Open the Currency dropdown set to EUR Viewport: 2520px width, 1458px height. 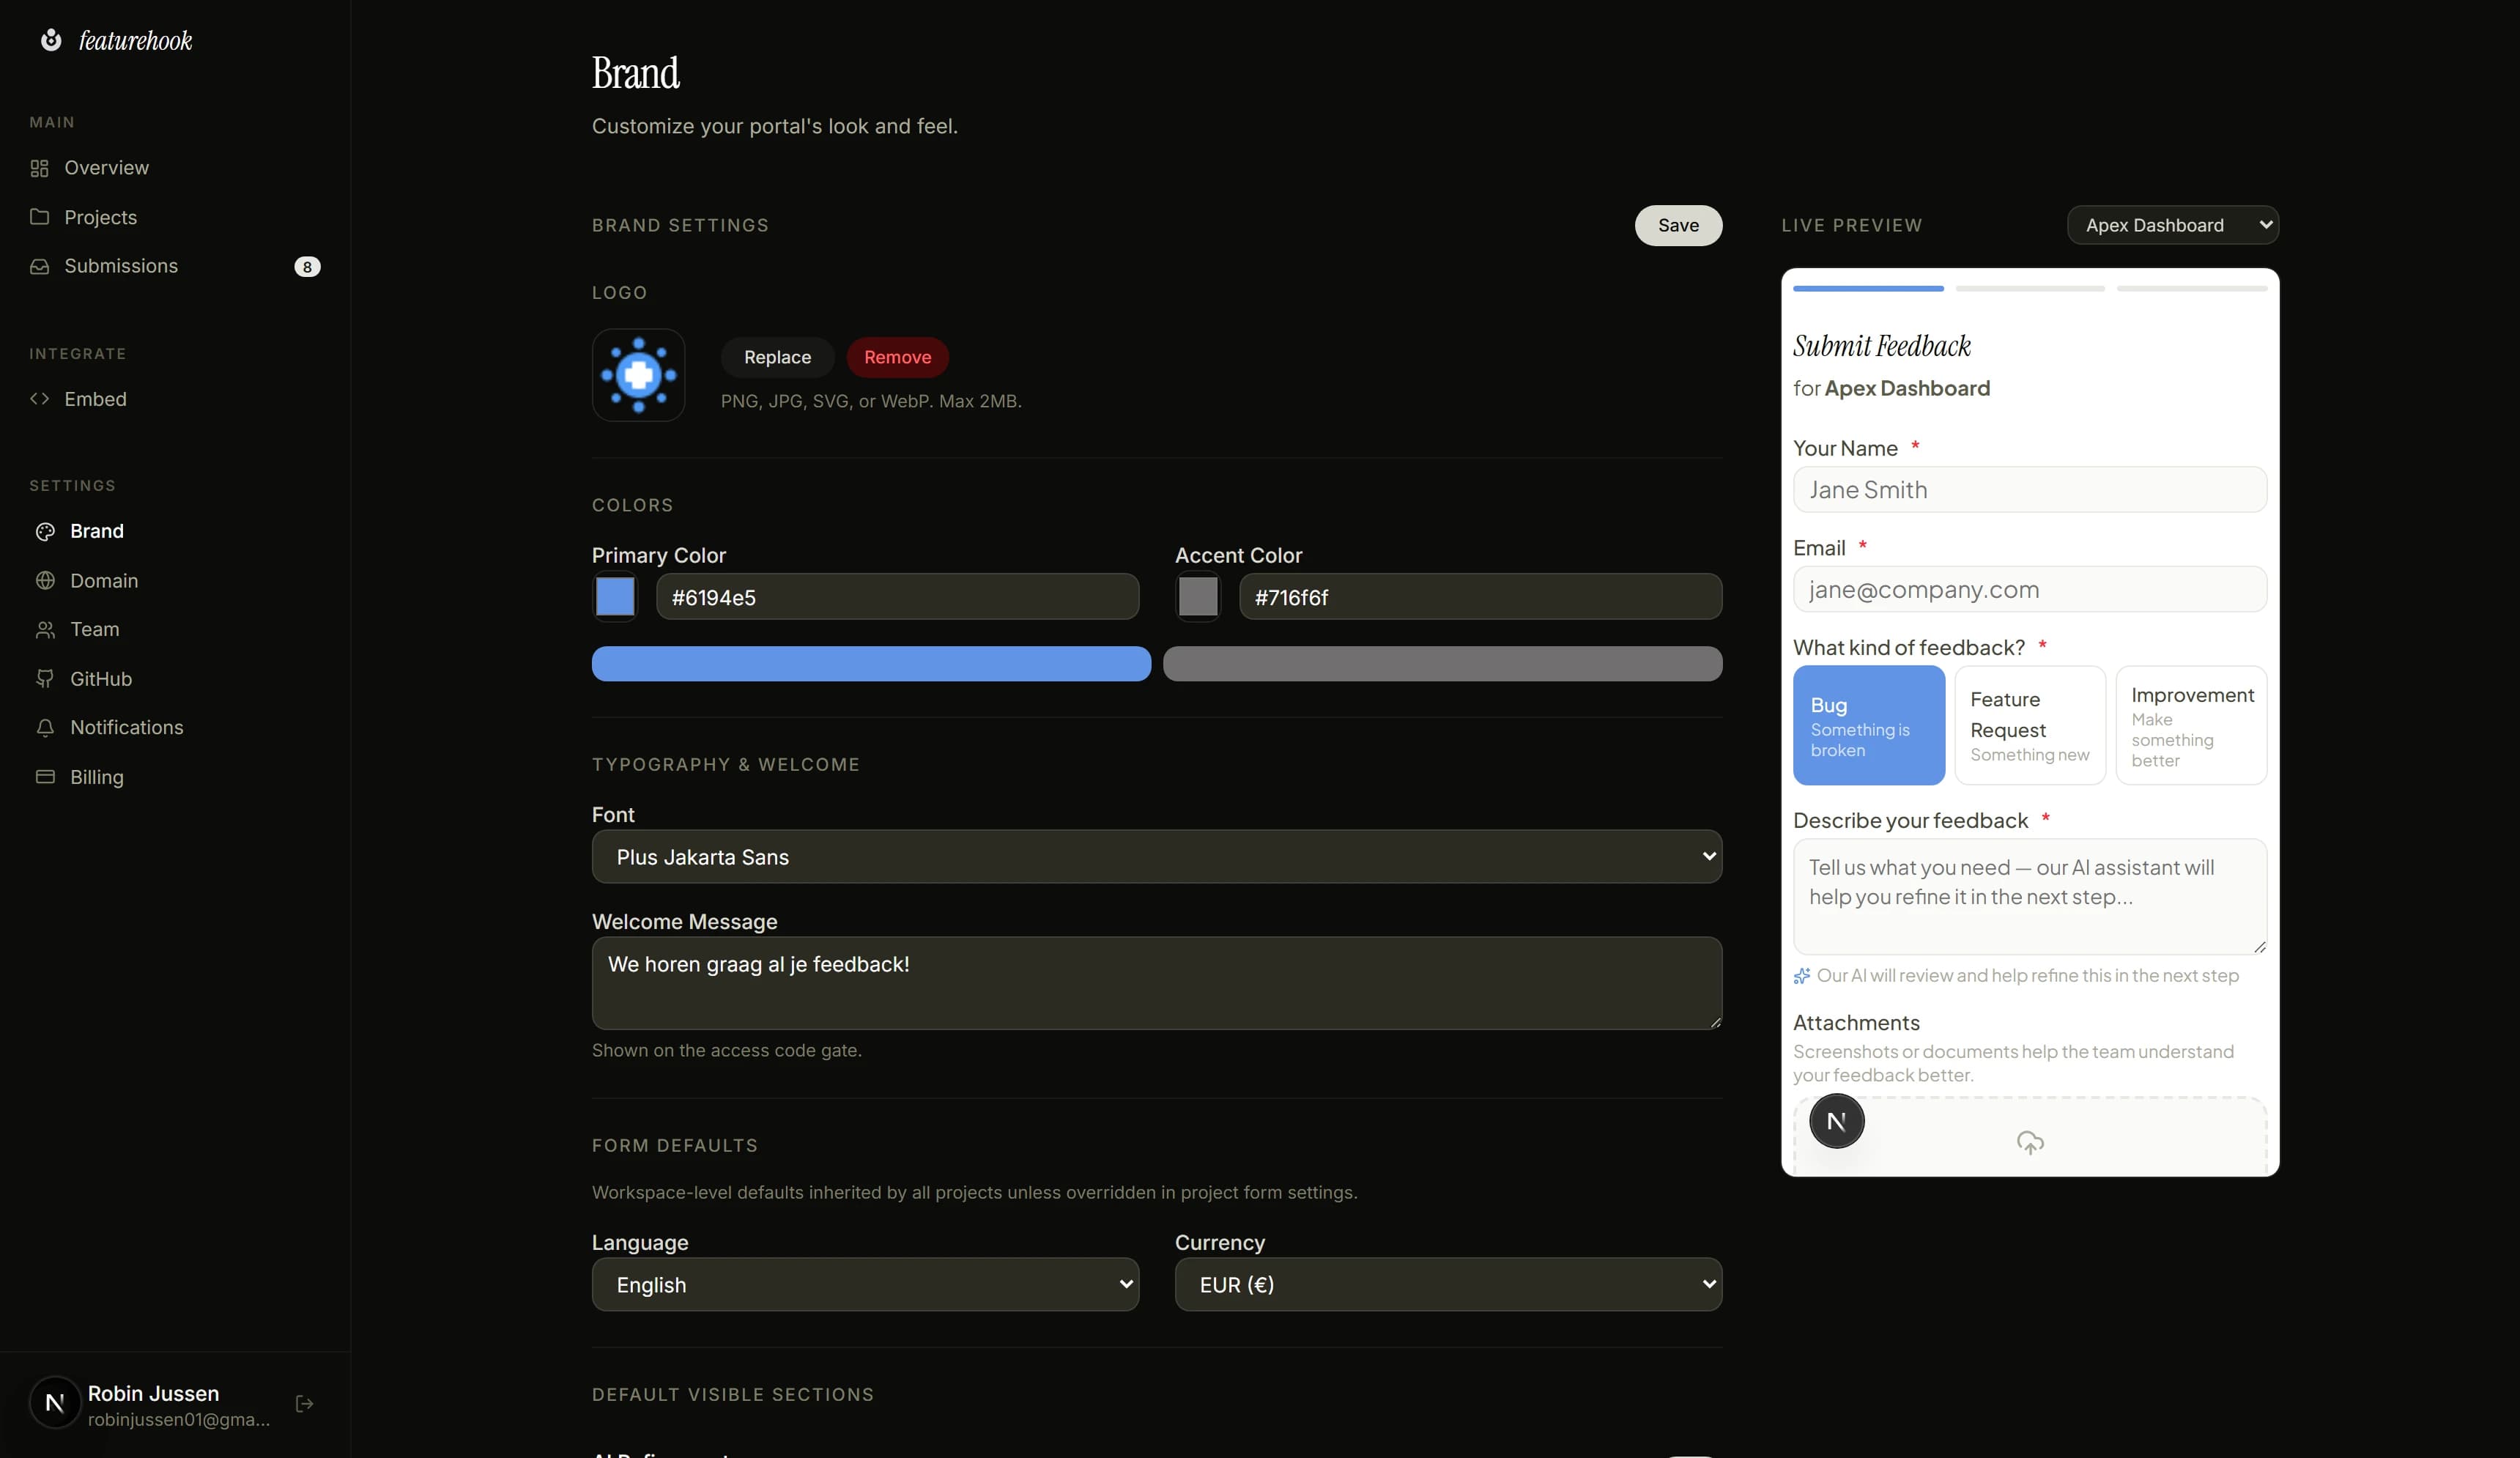point(1447,1284)
